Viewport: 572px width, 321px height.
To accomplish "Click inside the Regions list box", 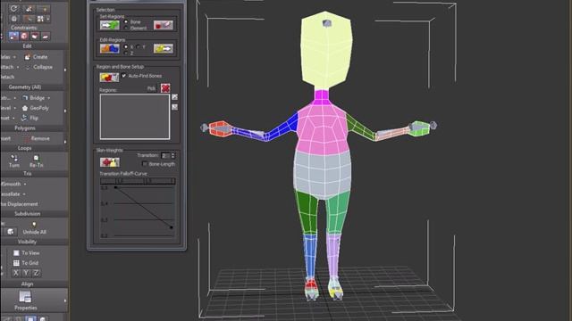I will [135, 117].
